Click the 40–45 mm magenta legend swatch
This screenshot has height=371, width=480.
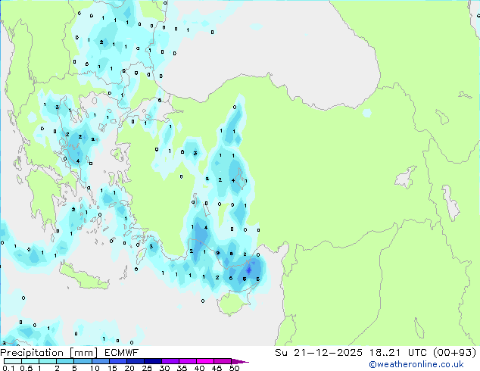click(205, 361)
